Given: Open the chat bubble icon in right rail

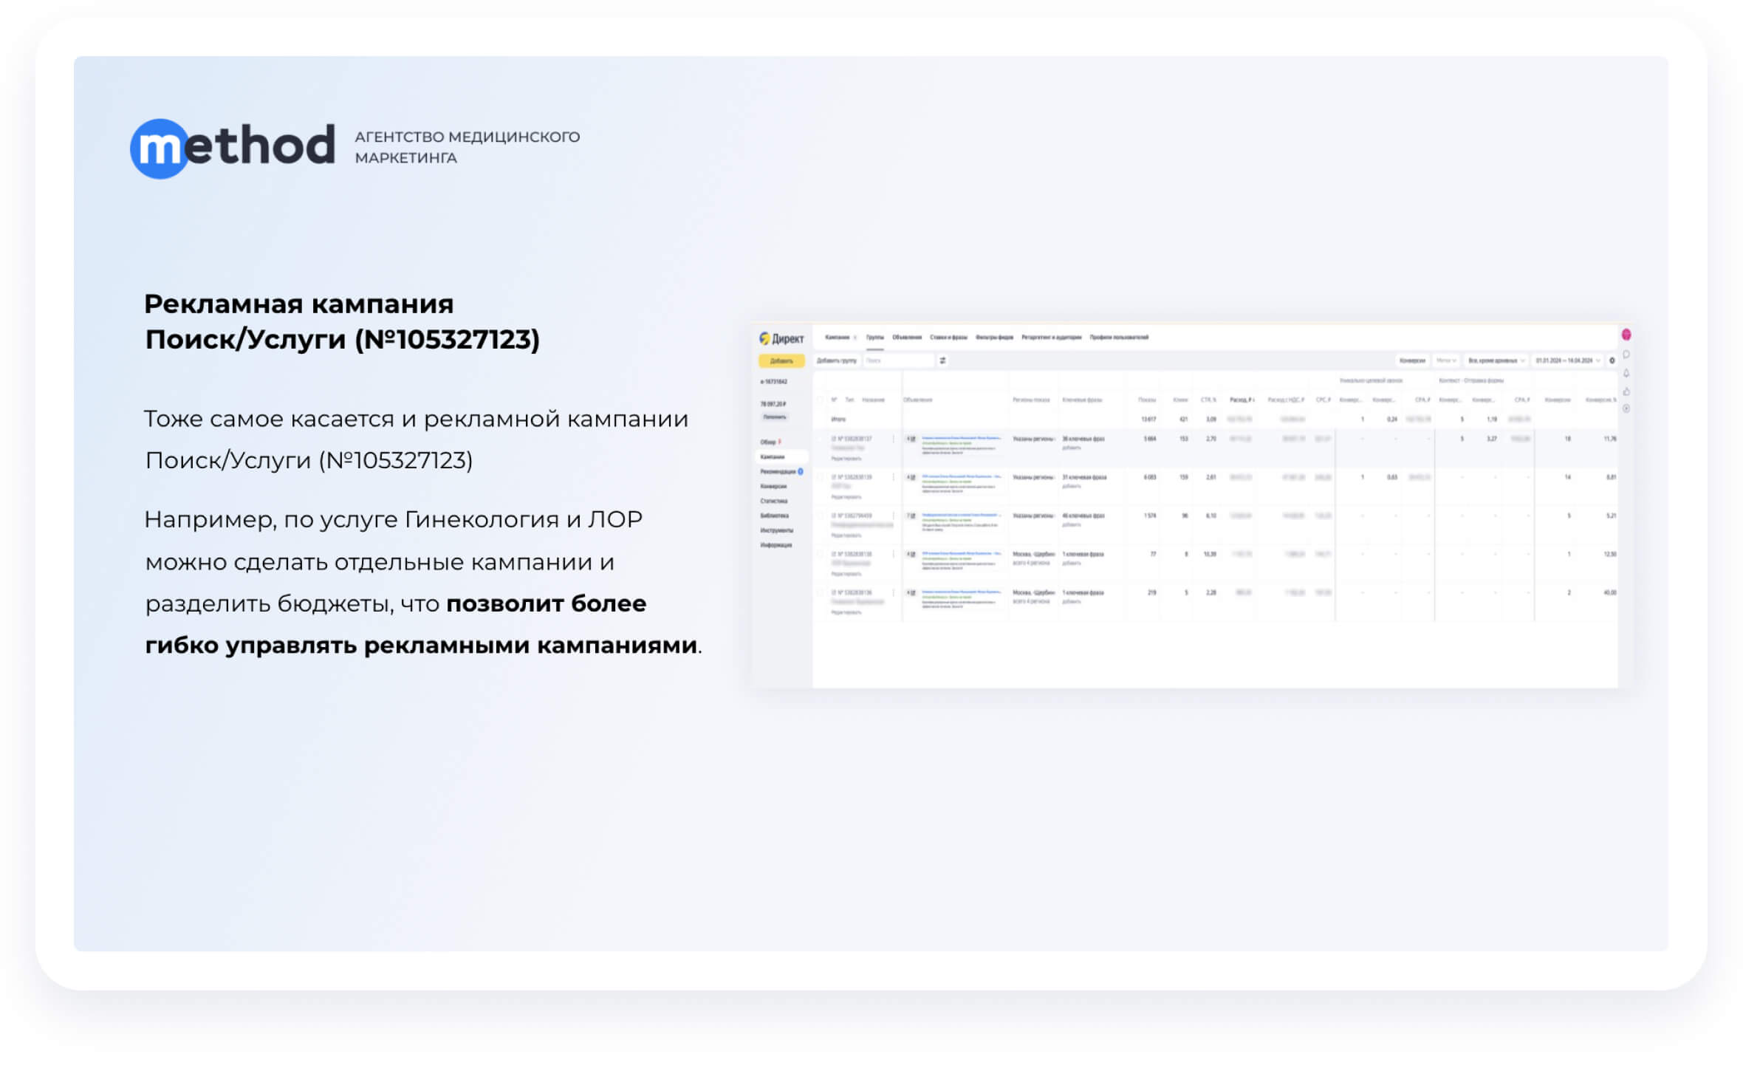Looking at the screenshot, I should click(x=1626, y=355).
